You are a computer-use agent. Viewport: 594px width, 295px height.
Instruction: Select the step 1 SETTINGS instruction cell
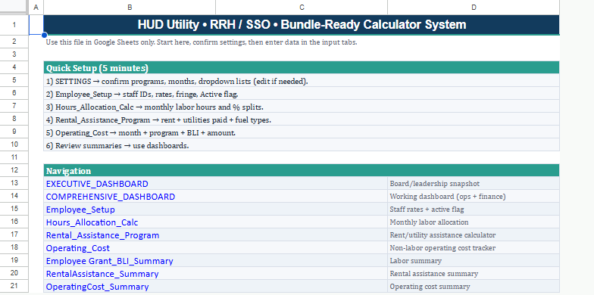point(302,80)
